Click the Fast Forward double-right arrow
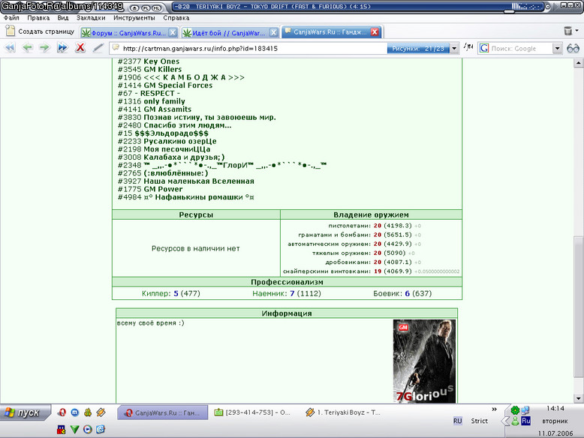Image resolution: width=584 pixels, height=438 pixels. coord(62,48)
